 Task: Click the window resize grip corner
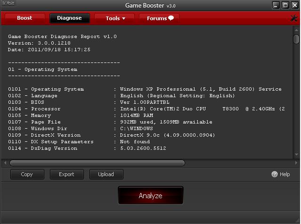298,221
